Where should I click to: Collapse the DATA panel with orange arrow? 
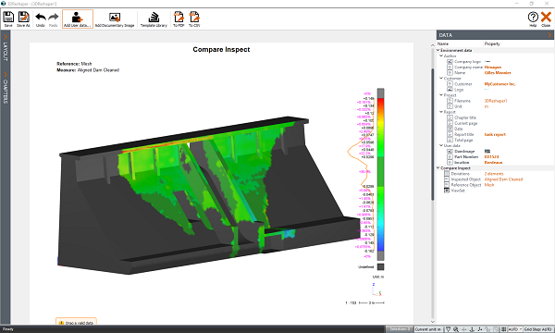(x=549, y=35)
